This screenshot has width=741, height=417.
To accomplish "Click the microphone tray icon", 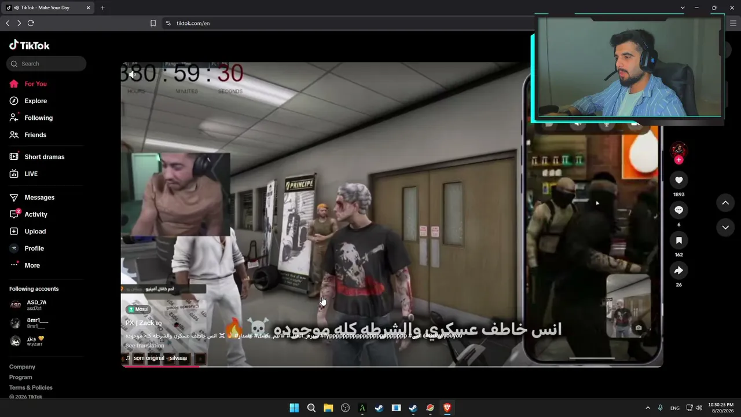I will coord(661,408).
